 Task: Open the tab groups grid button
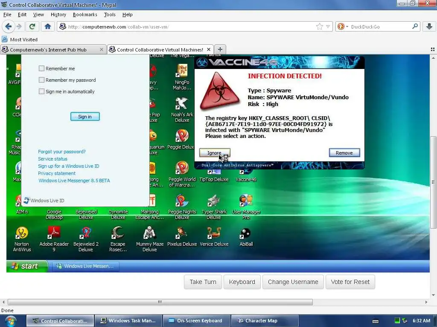point(433,49)
